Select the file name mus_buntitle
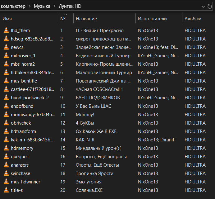The width and height of the screenshot is (215, 199). pyautogui.click(x=24, y=81)
